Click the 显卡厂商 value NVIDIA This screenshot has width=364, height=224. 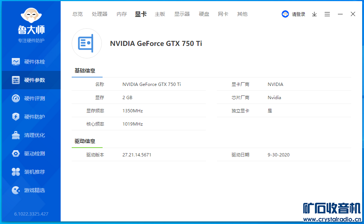[275, 84]
